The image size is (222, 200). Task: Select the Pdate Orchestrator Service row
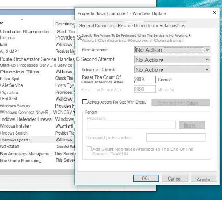[x=37, y=59]
